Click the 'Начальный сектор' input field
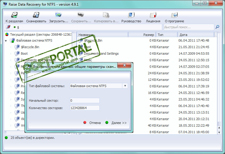Viewport: 225px width, 154px height. click(x=85, y=100)
